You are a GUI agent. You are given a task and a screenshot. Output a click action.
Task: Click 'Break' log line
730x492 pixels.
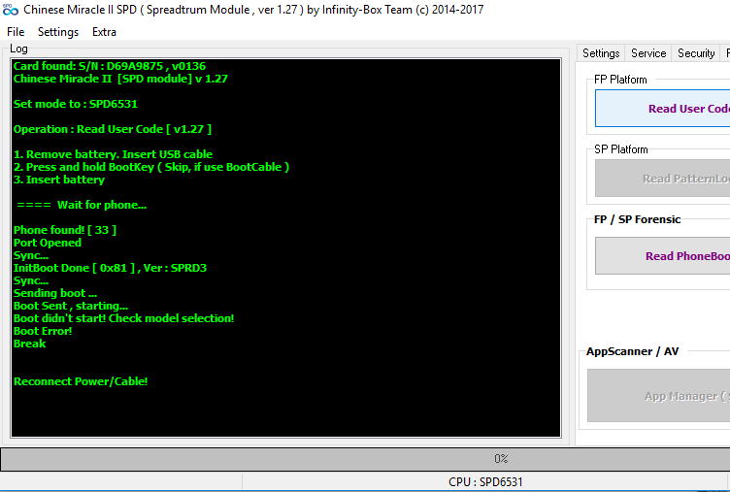(x=30, y=344)
